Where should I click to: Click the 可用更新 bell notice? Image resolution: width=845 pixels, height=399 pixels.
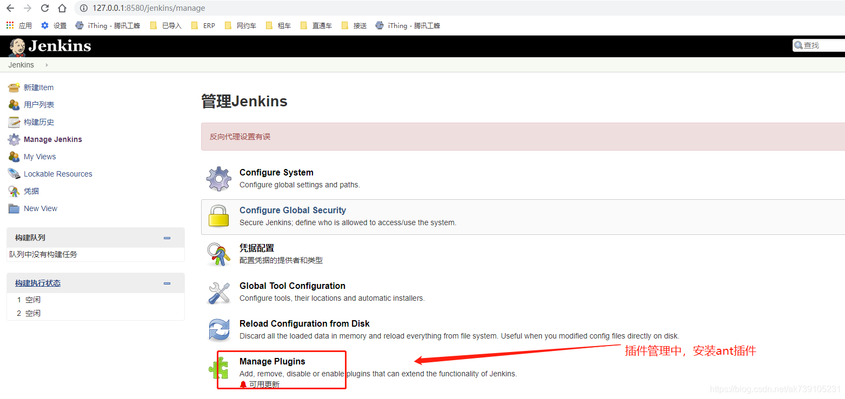(260, 384)
